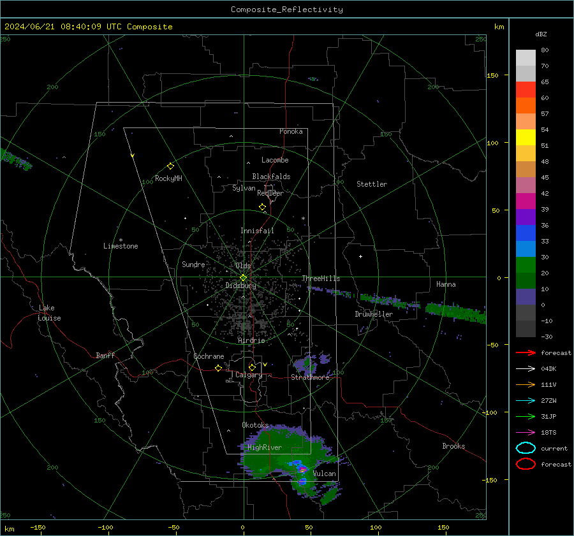Click the dBZ legend heading
574x536 pixels.
click(x=541, y=34)
